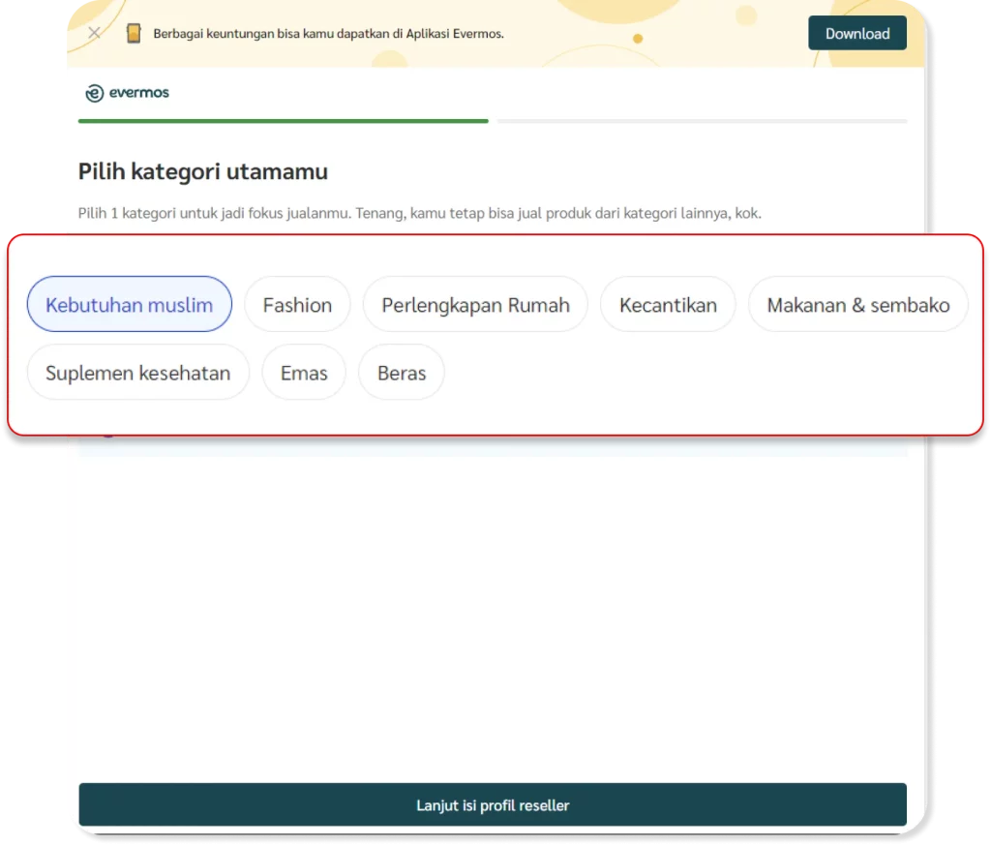Choose the Perlengkapan Rumah category

(x=475, y=304)
